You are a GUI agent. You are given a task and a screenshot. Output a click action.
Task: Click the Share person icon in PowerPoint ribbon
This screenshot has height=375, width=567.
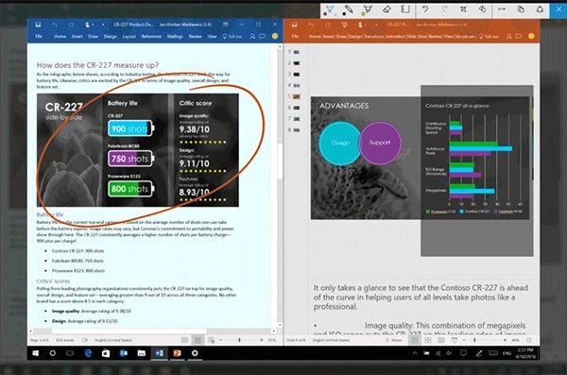(508, 36)
